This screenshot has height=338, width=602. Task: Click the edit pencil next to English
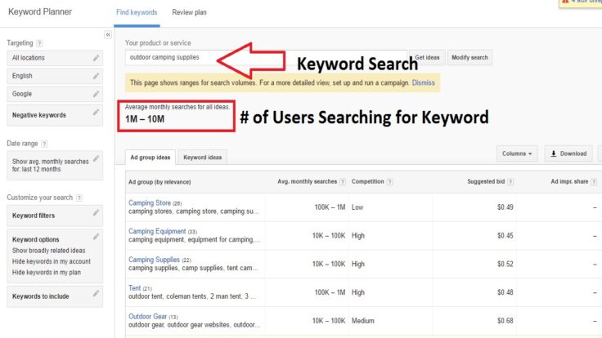pyautogui.click(x=97, y=76)
